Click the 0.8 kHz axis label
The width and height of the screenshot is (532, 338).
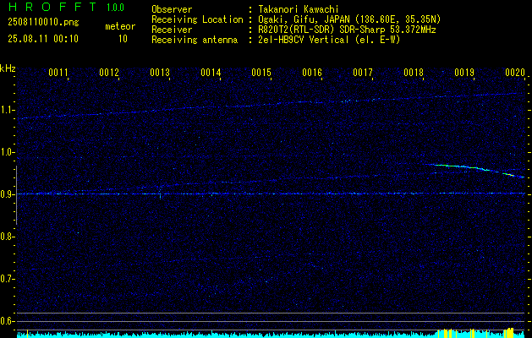(x=7, y=237)
